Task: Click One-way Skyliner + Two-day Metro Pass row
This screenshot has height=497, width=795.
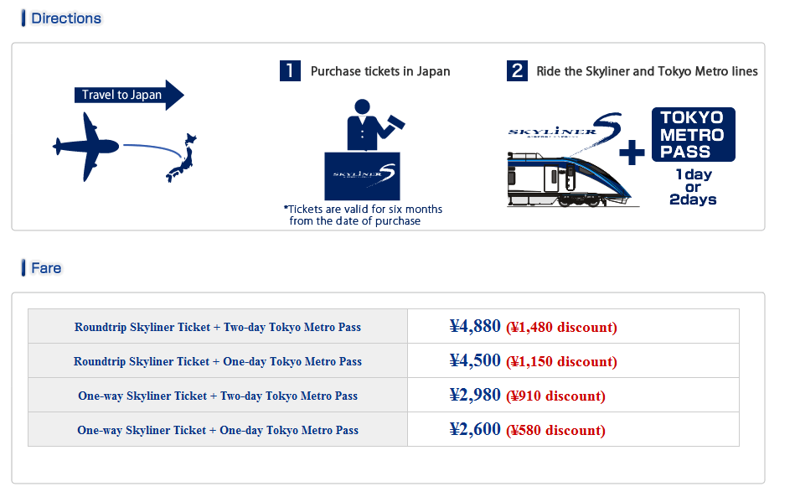Action: tap(384, 395)
